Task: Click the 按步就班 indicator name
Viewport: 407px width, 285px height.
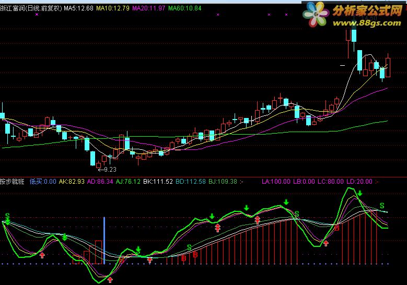Action: pos(12,182)
